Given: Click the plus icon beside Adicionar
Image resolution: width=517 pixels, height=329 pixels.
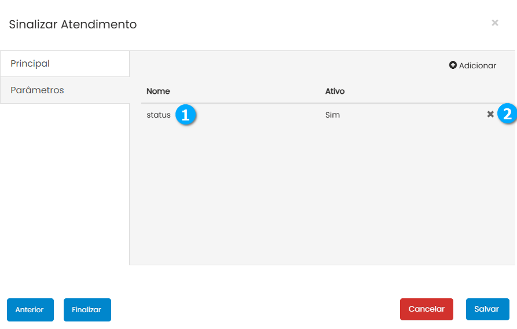Looking at the screenshot, I should (453, 65).
